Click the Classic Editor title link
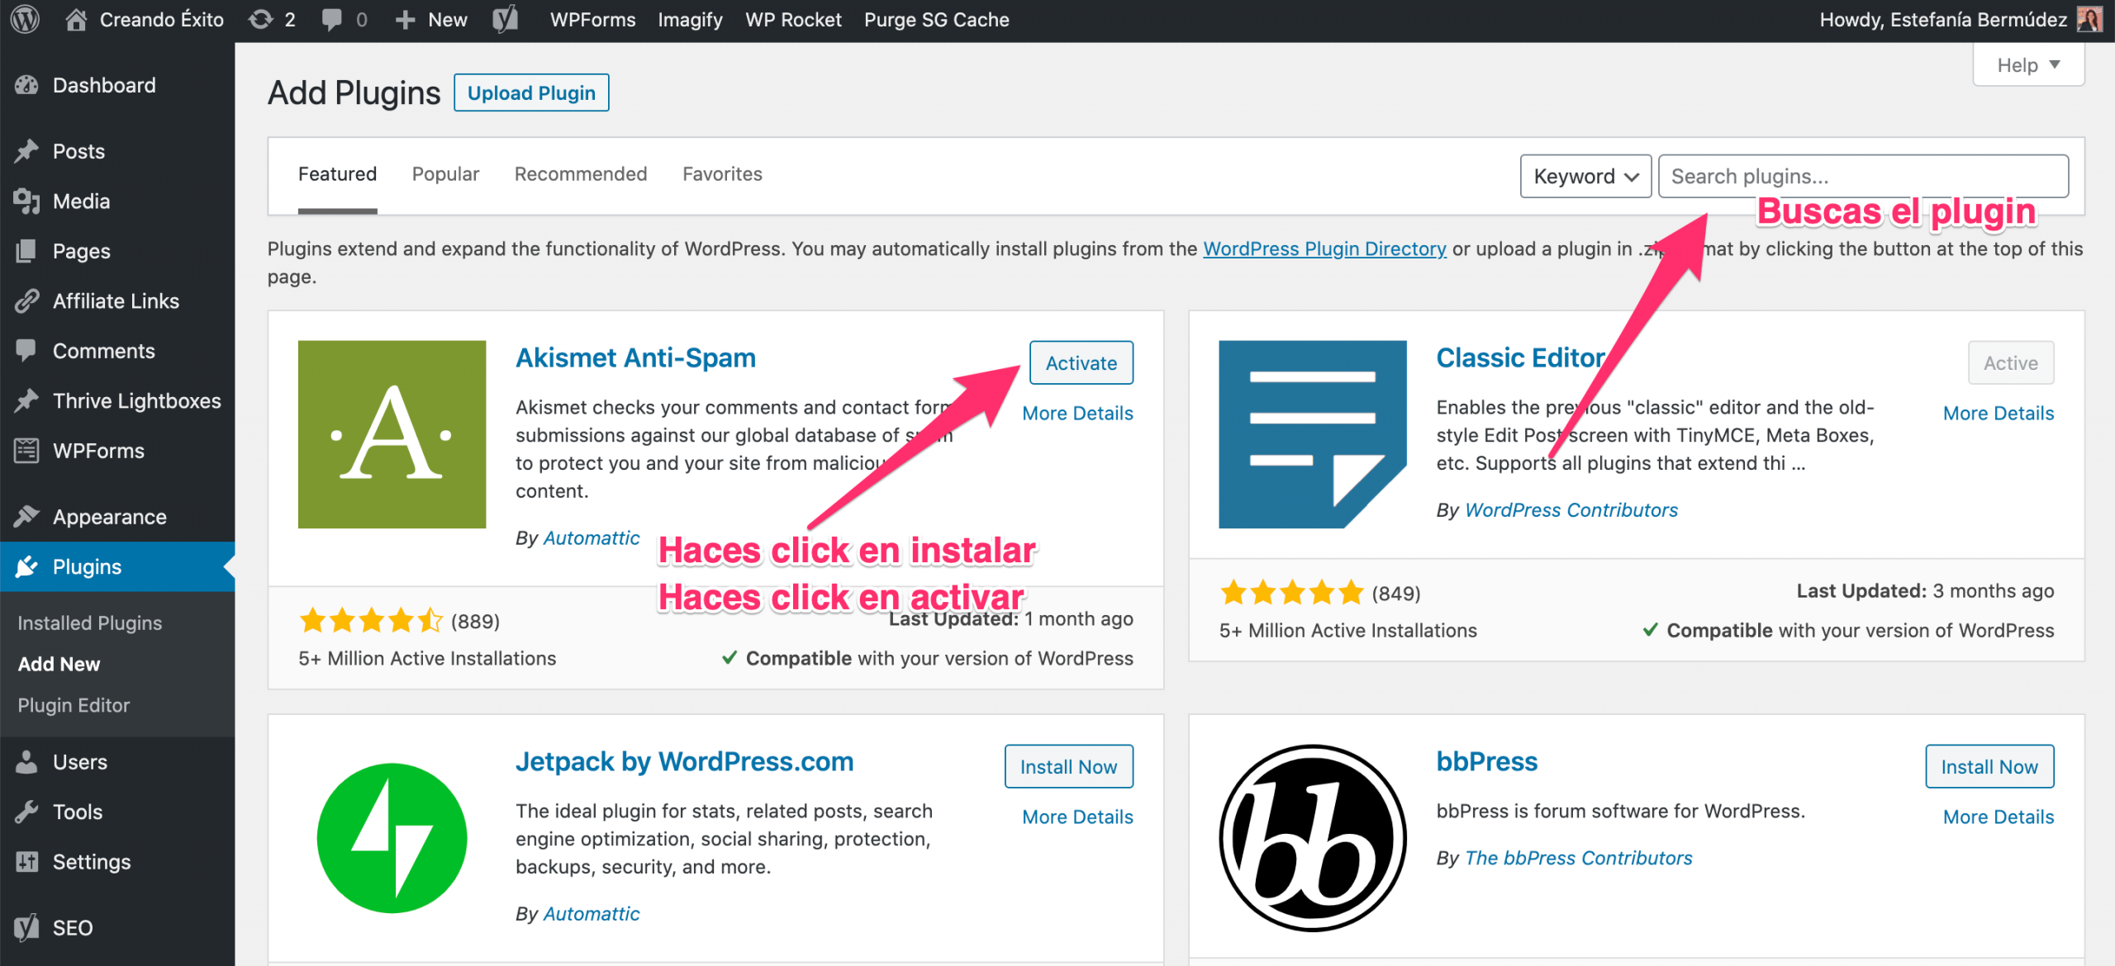Viewport: 2115px width, 966px height. point(1520,358)
